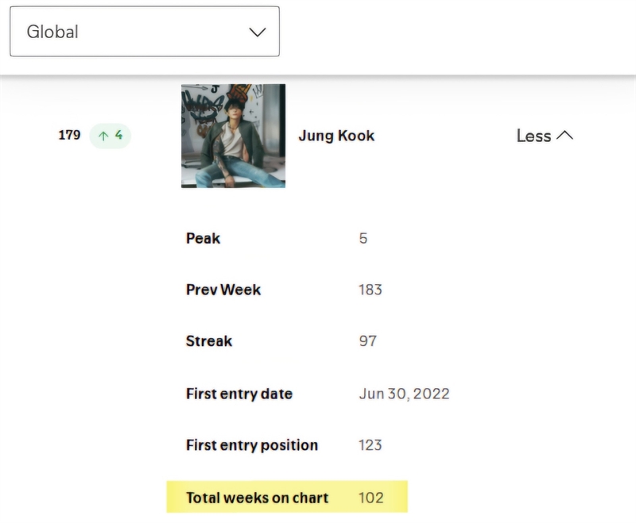636x523 pixels.
Task: Click the Peak label
Action: (x=203, y=238)
